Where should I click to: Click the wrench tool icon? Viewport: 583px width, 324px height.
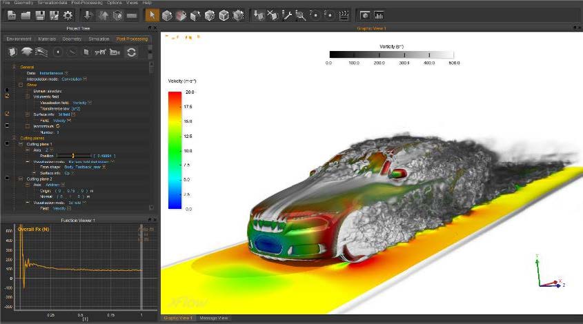click(288, 15)
